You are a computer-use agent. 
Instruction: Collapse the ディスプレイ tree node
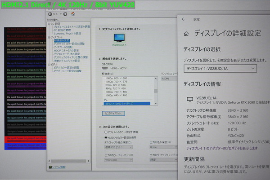point(49,37)
